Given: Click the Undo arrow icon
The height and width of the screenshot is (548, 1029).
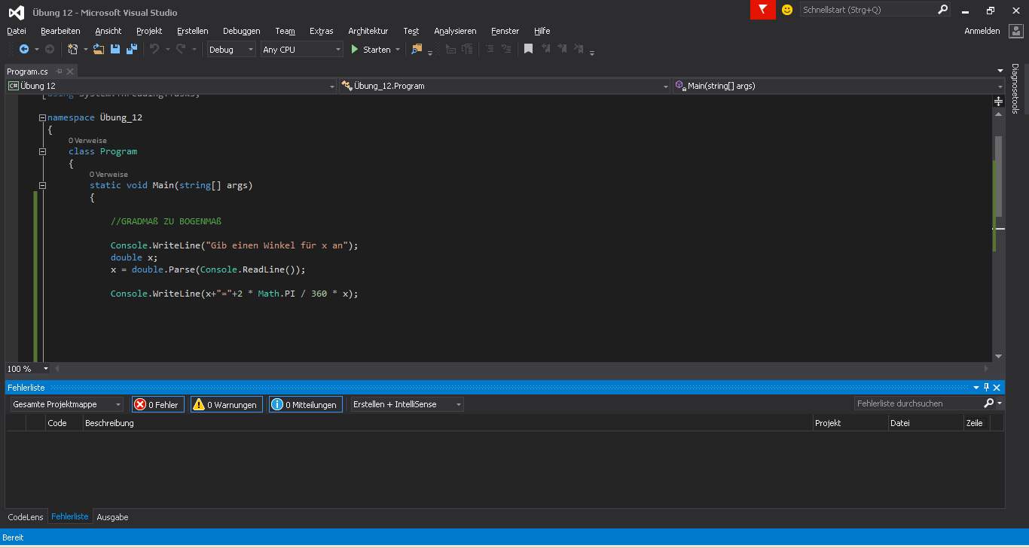Looking at the screenshot, I should [x=154, y=50].
